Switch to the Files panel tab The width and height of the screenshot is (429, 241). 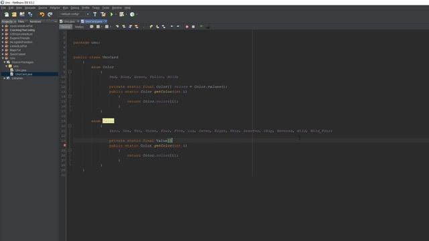click(x=21, y=21)
